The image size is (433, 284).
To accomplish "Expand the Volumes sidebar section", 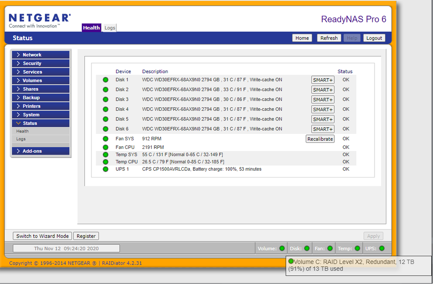I will tap(40, 81).
